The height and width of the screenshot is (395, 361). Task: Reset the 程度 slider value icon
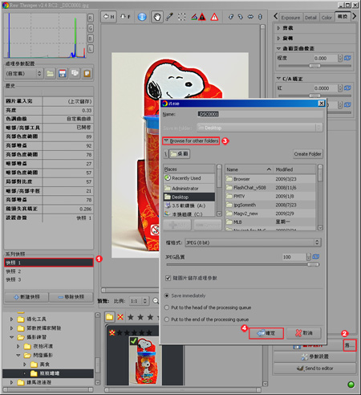347,58
